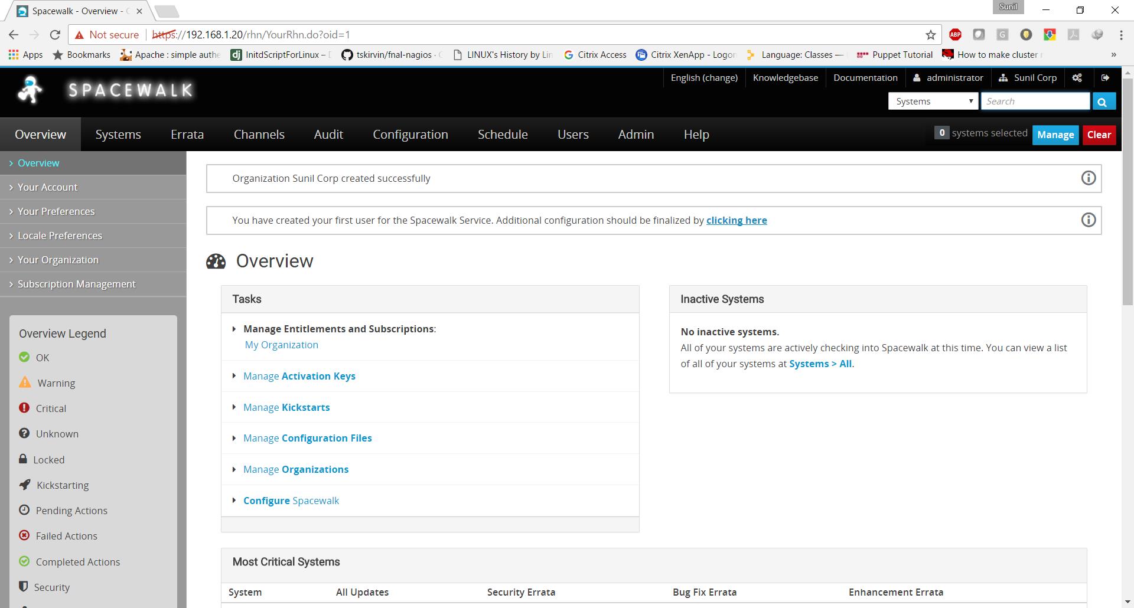Image resolution: width=1134 pixels, height=608 pixels.
Task: Click the sign out icon
Action: pyautogui.click(x=1105, y=78)
